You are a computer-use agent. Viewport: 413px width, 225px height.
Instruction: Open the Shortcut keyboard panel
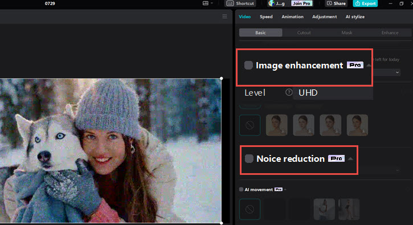click(x=241, y=3)
